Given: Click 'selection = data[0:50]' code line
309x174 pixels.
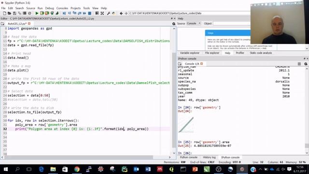Looking at the screenshot, I should point(29,95).
